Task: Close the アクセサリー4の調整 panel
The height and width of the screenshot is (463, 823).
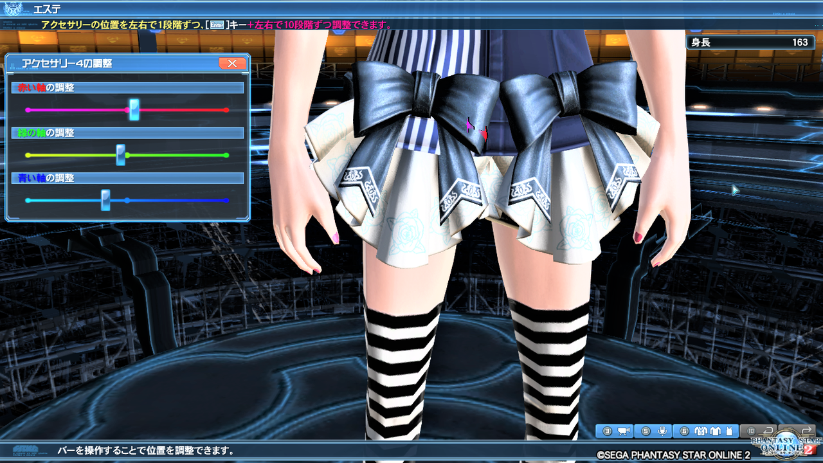Action: (x=232, y=63)
